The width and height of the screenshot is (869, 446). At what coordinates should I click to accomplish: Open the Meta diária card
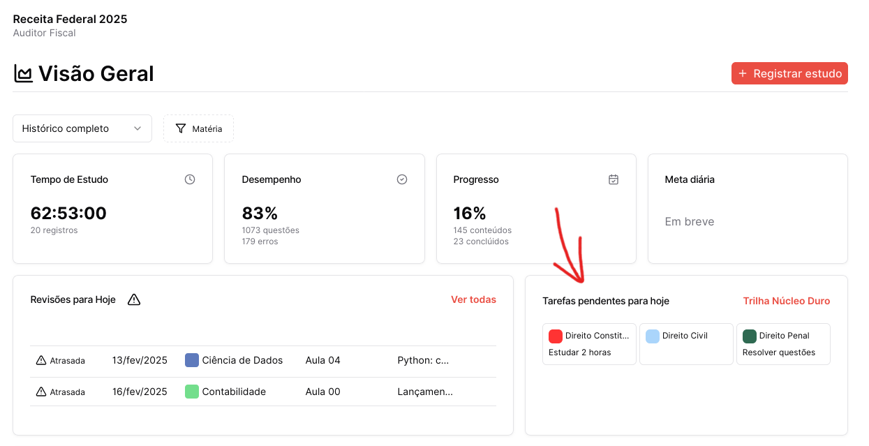click(748, 209)
